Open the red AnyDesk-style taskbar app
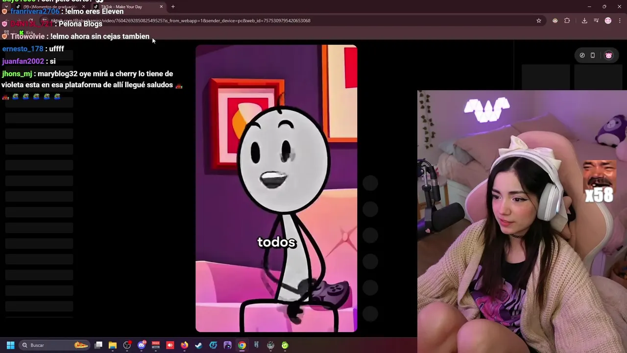 point(170,345)
